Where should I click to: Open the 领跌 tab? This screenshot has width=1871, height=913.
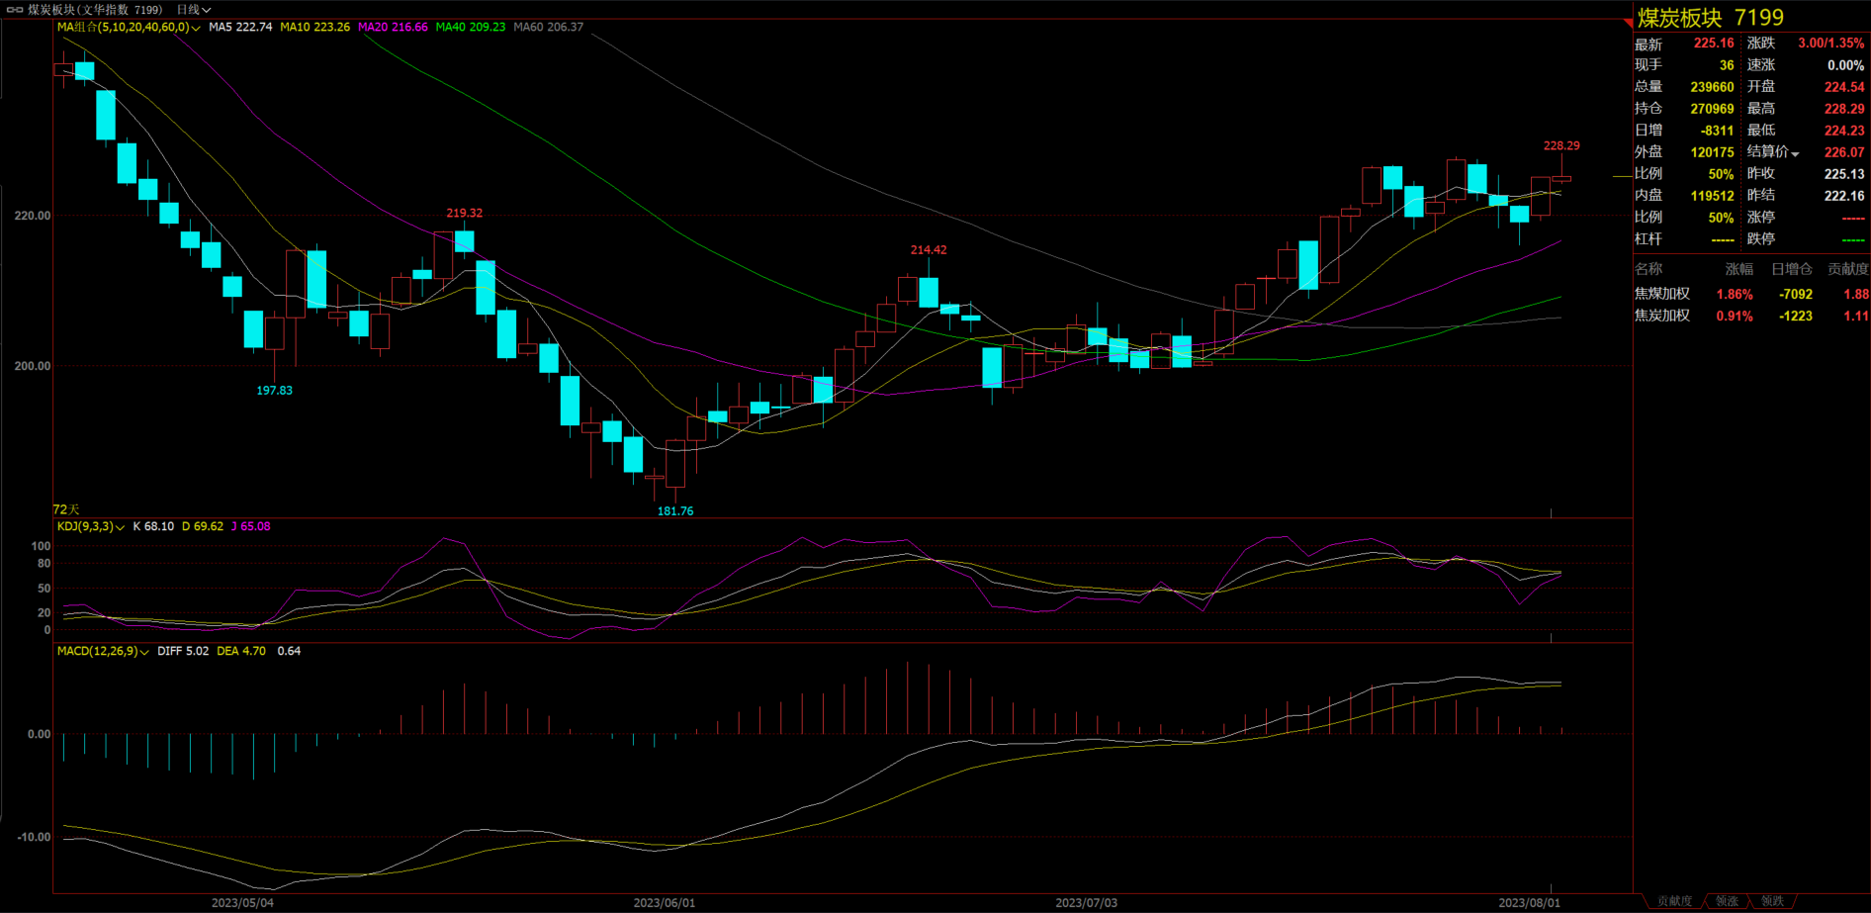[1772, 901]
